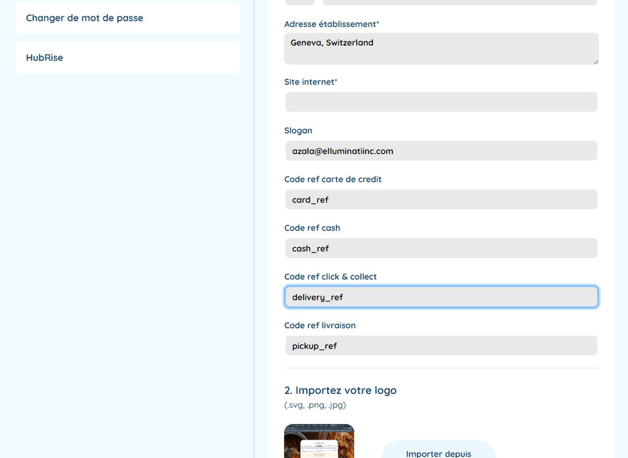Click the pickup_ref livraison code field
This screenshot has width=628, height=458.
pos(441,345)
